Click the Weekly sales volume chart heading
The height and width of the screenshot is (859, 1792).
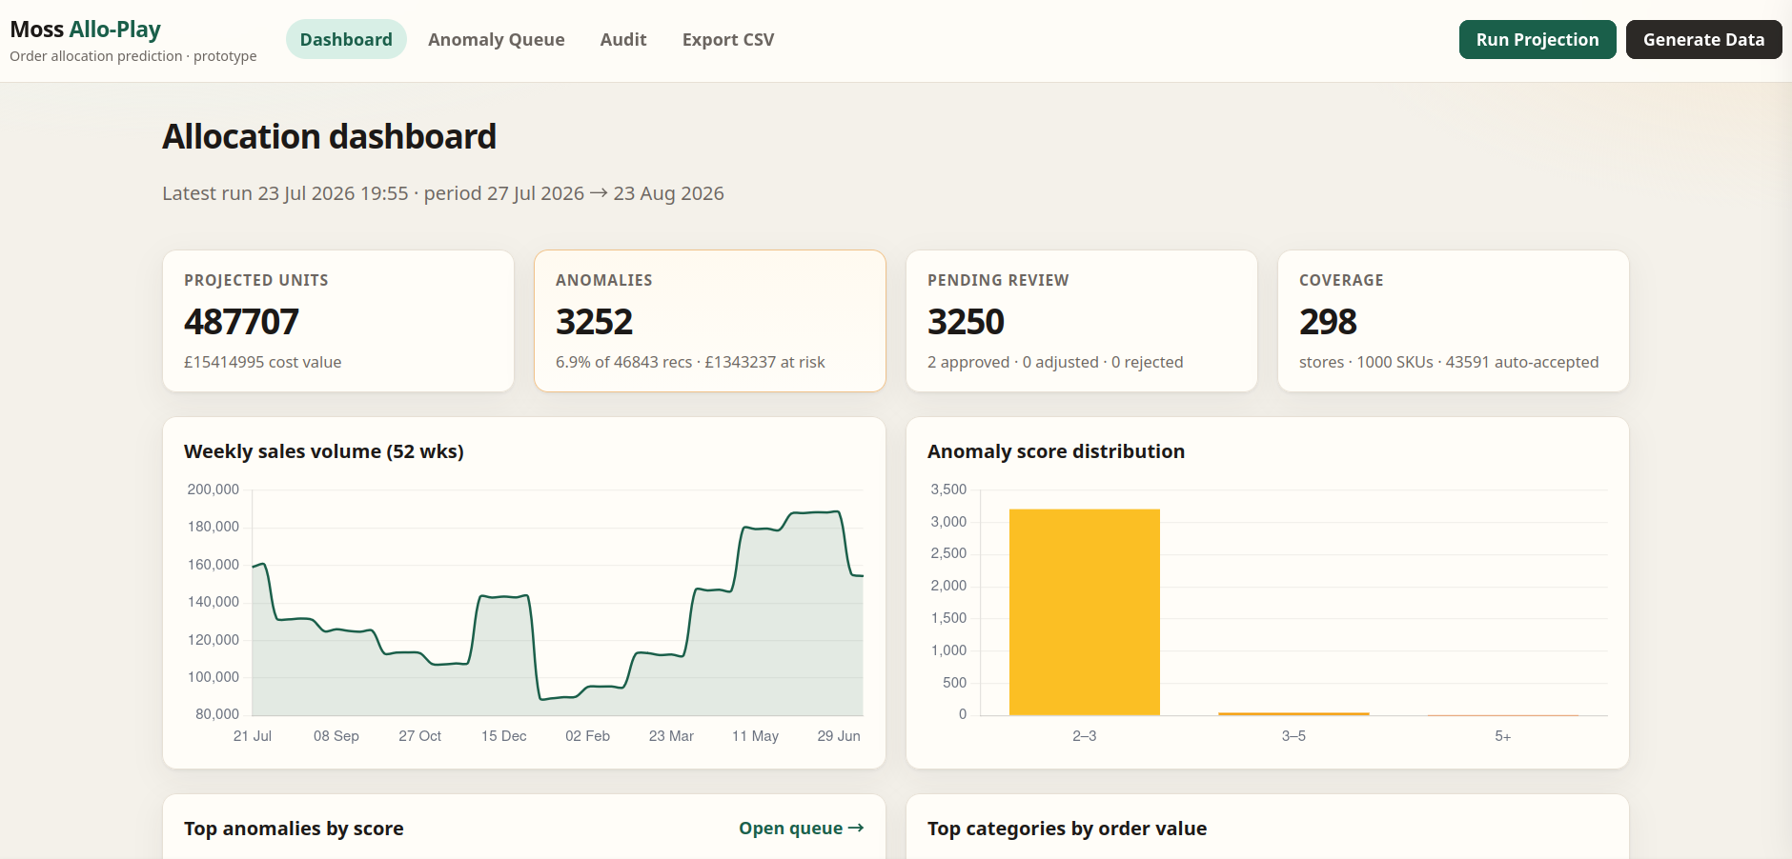[x=324, y=451]
